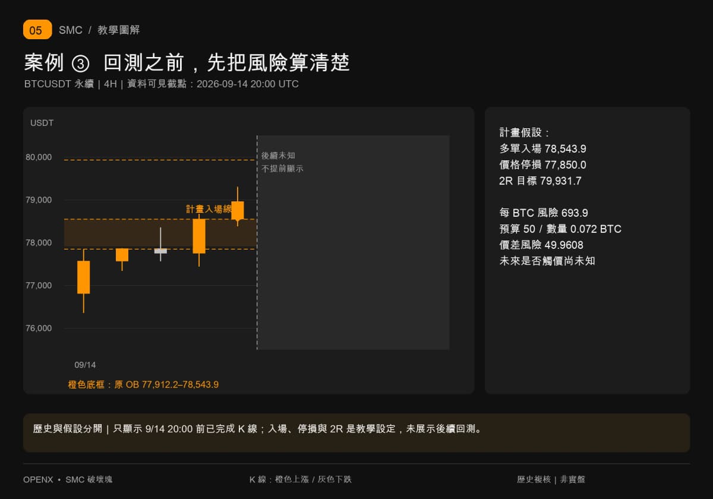Click the 79,000 price axis label
This screenshot has width=713, height=499.
39,200
